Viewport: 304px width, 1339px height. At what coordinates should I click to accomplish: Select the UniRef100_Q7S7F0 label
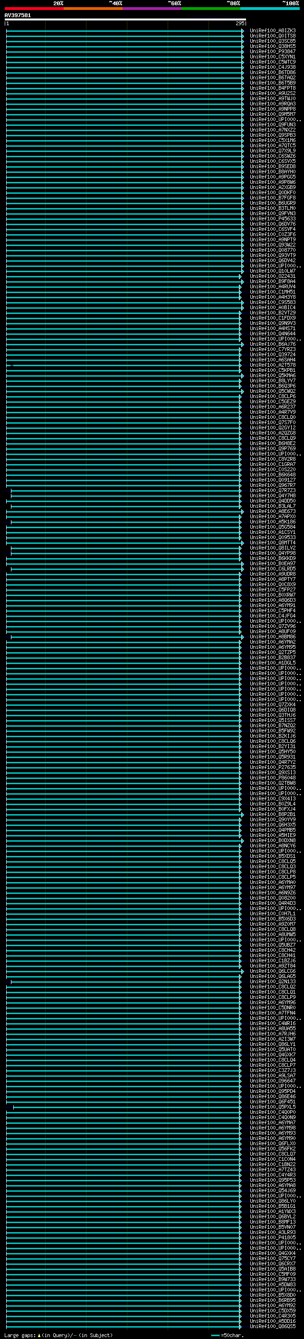pos(273,423)
